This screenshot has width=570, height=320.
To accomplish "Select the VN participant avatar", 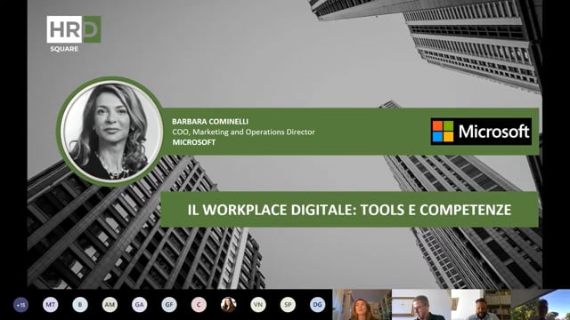I will (258, 305).
